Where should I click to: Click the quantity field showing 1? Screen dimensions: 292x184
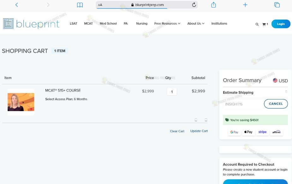pyautogui.click(x=172, y=92)
